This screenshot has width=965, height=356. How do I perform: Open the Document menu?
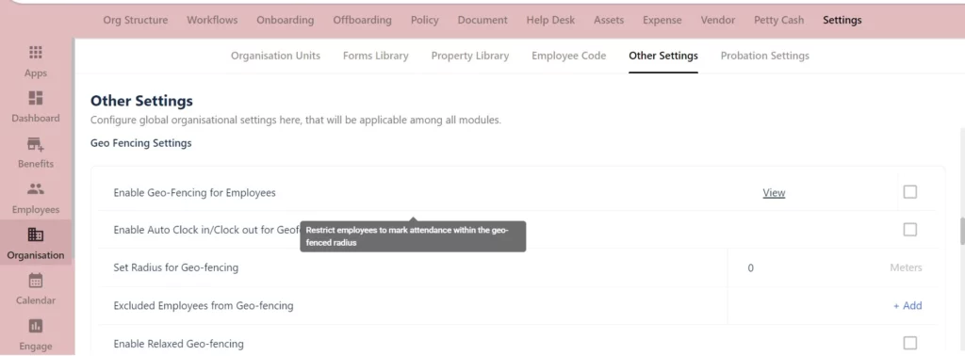point(482,20)
